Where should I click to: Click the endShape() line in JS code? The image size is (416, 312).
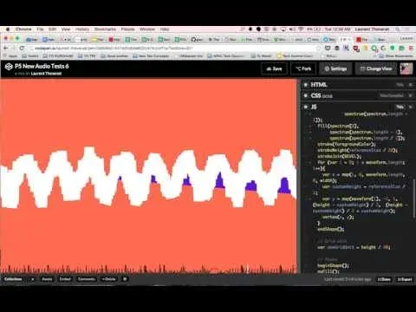(x=331, y=229)
